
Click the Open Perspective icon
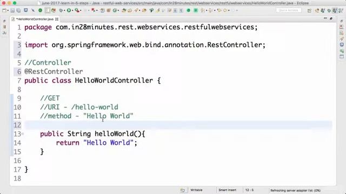(x=309, y=11)
